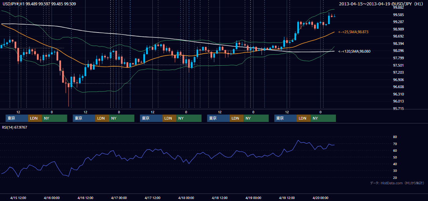
Task: Select the LDN session box for April 19
Action: [x=303, y=118]
